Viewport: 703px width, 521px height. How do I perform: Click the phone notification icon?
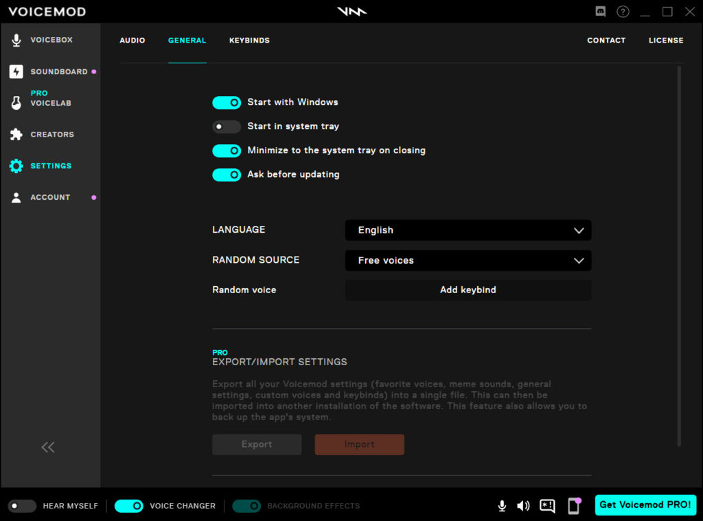pyautogui.click(x=575, y=505)
